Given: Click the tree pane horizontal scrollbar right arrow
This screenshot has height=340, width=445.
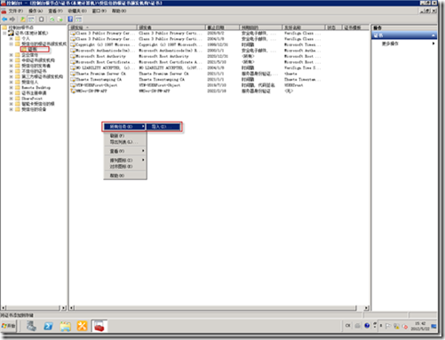Looking at the screenshot, I should [64, 308].
